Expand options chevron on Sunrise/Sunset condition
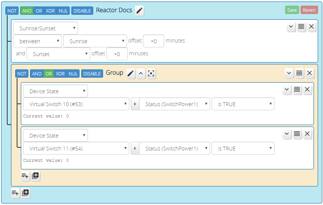Image resolution: width=323 pixels, height=205 pixels. coord(291,27)
